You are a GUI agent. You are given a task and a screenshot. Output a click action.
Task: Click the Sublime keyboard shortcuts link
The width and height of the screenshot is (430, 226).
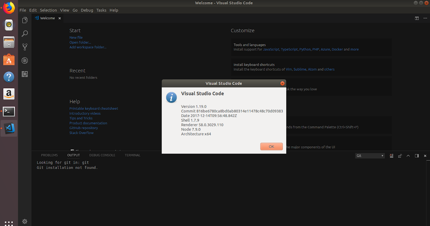(300, 69)
